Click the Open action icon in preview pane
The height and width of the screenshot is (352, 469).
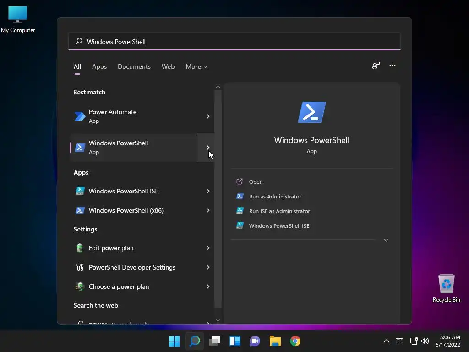point(240,181)
